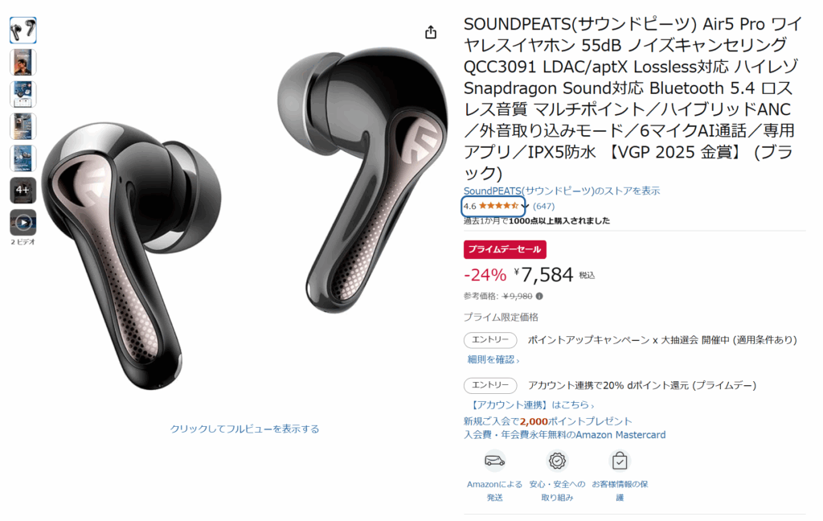
Task: Click the first エントリー button for campaign
Action: [x=490, y=340]
